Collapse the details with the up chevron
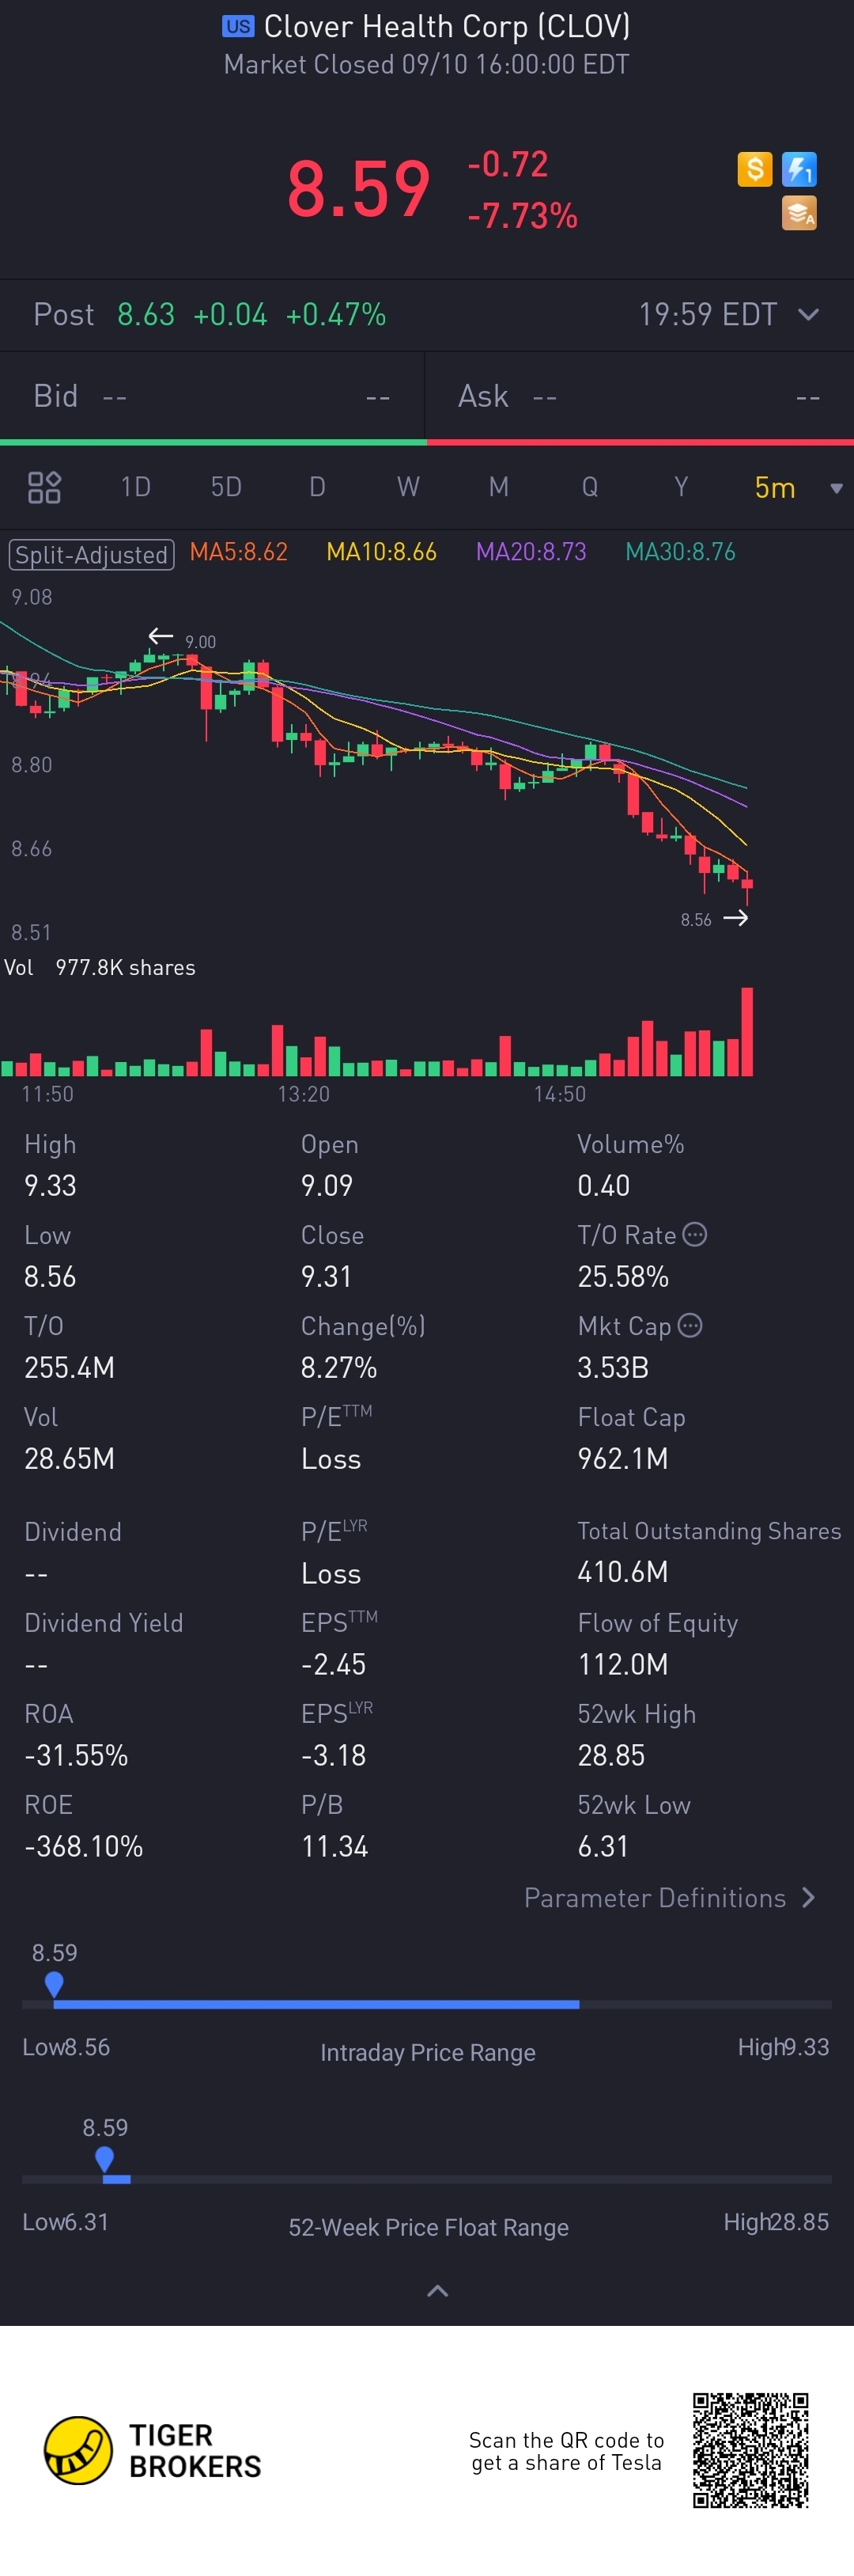 pos(437,2290)
